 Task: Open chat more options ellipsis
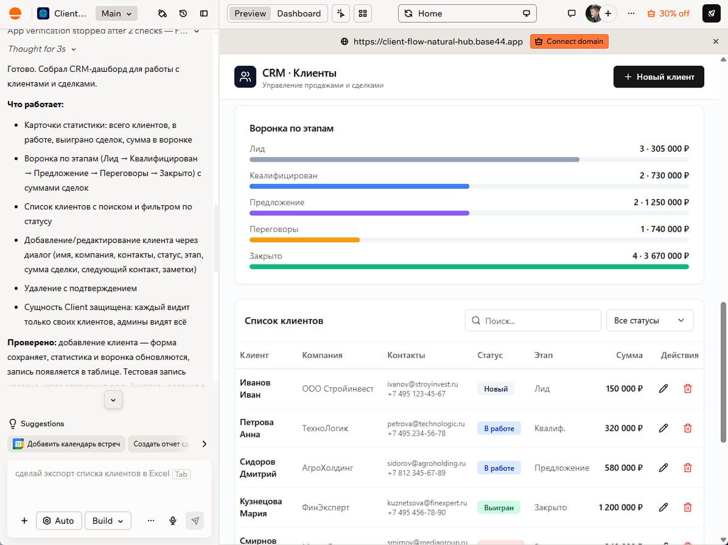click(151, 521)
